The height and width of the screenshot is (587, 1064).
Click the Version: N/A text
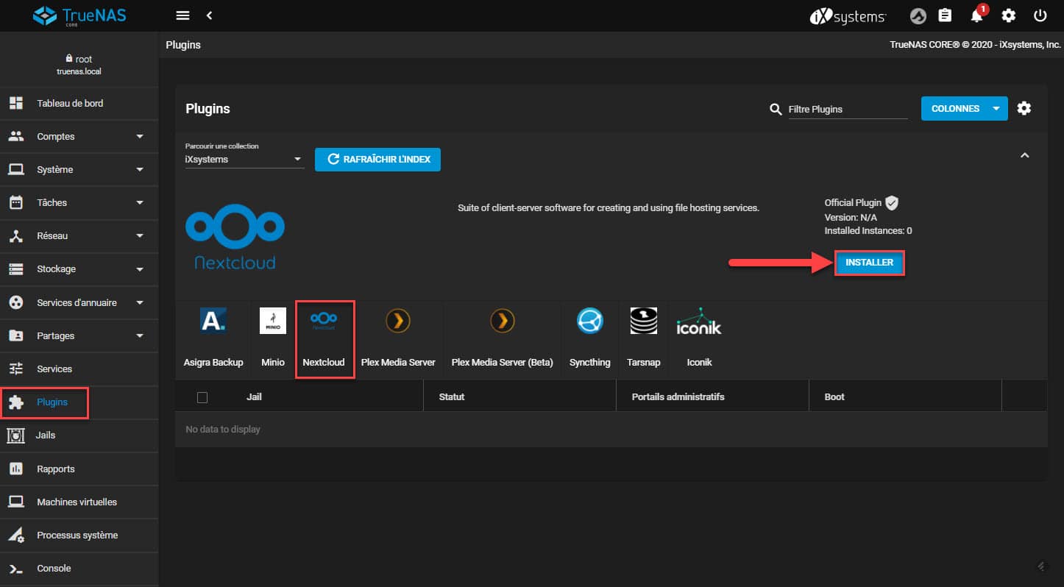coord(851,217)
